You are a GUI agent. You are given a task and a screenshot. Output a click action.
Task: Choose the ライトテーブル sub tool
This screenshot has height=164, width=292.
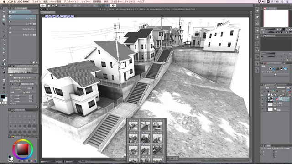pos(22,28)
